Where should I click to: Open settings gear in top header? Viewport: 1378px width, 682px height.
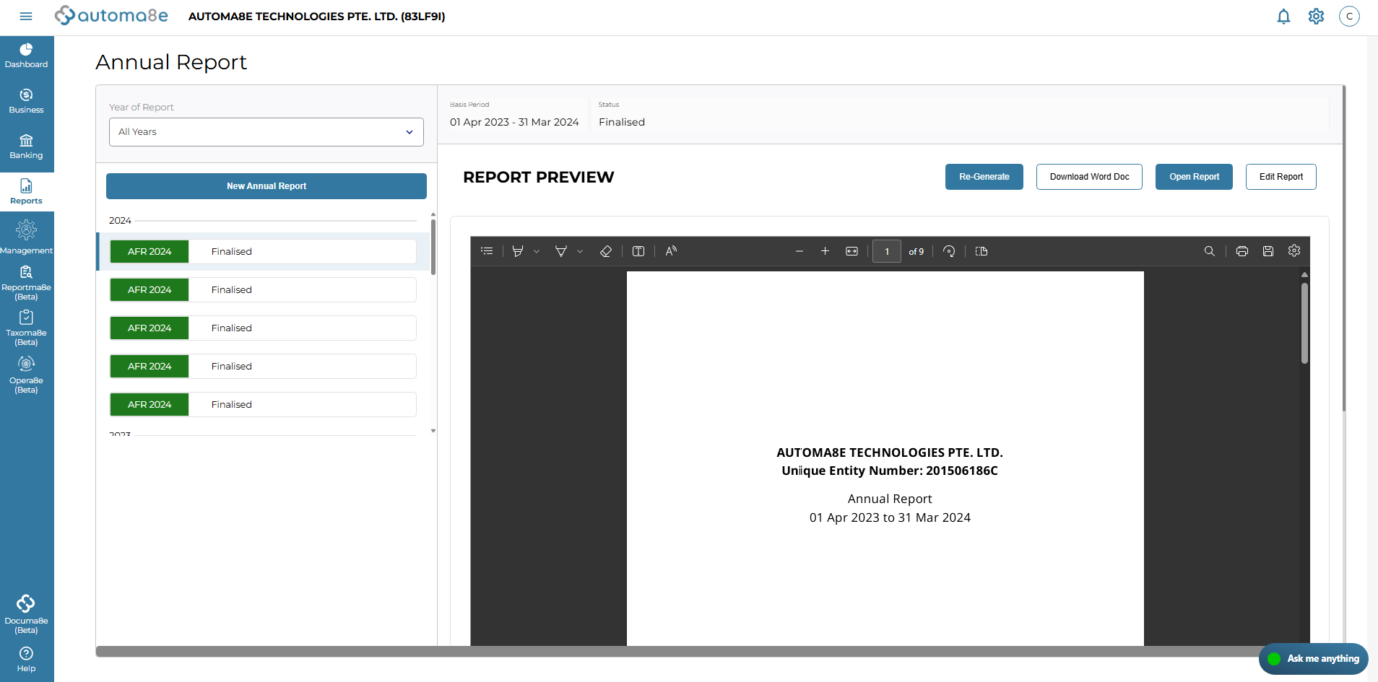click(1316, 16)
